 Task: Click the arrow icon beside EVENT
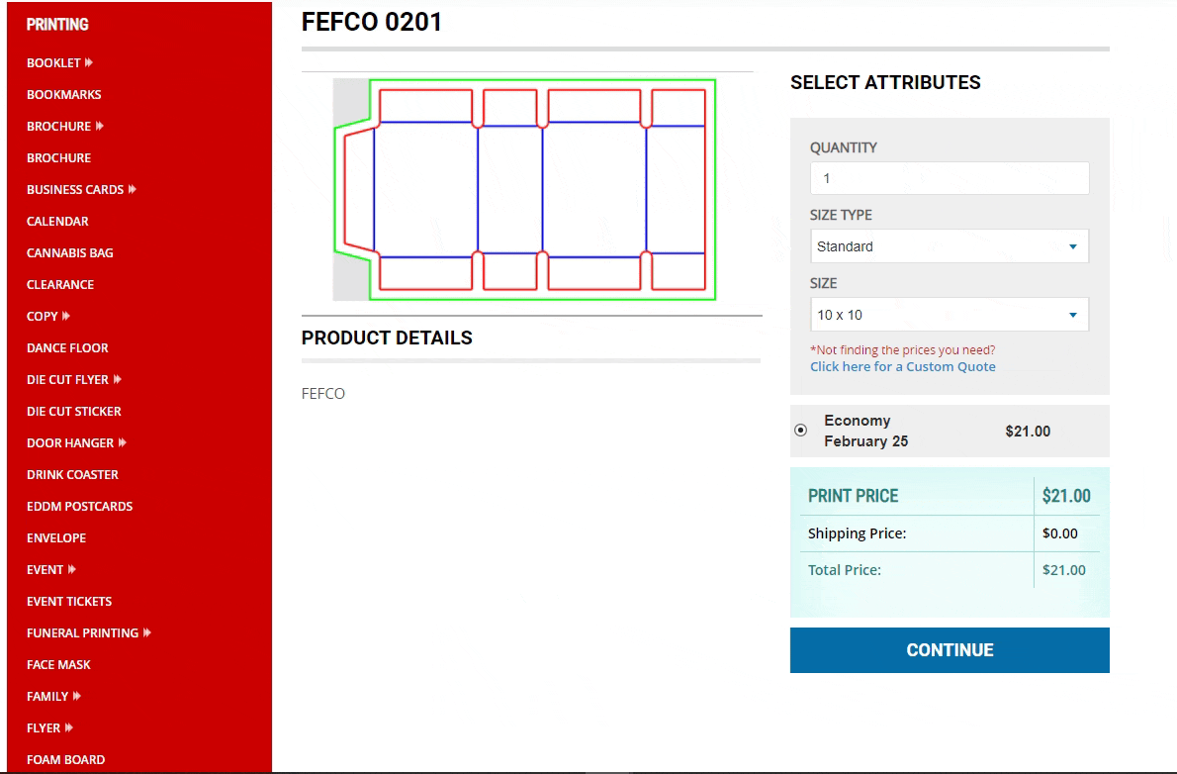72,569
